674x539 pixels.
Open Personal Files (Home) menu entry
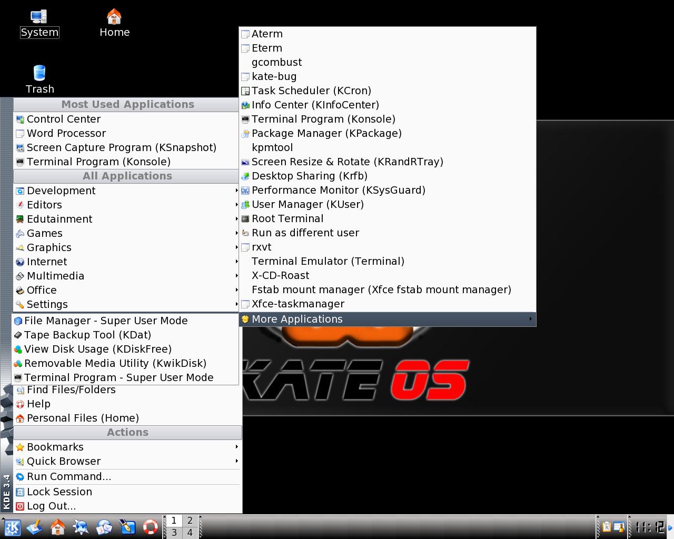(127, 418)
